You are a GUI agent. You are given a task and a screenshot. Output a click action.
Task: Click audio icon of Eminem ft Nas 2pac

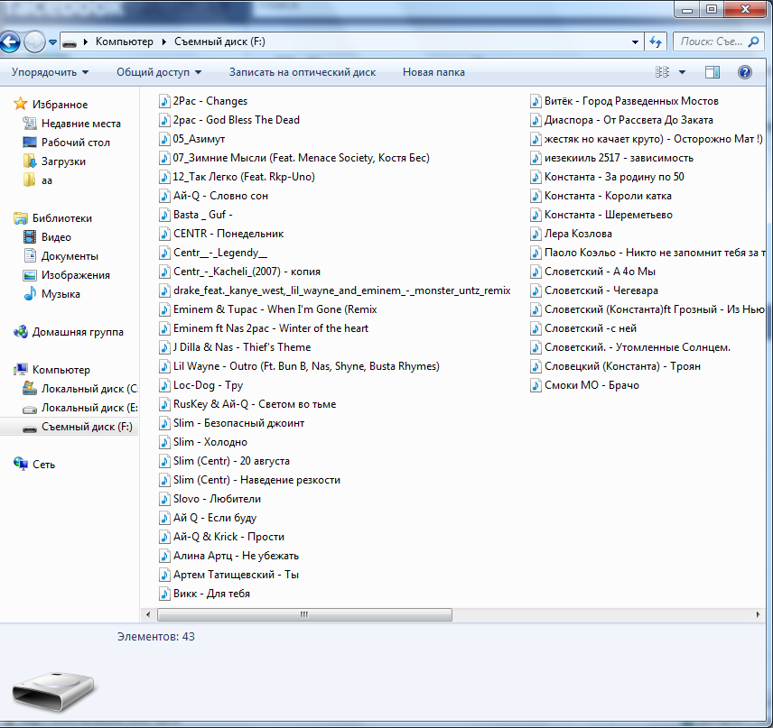pos(164,328)
